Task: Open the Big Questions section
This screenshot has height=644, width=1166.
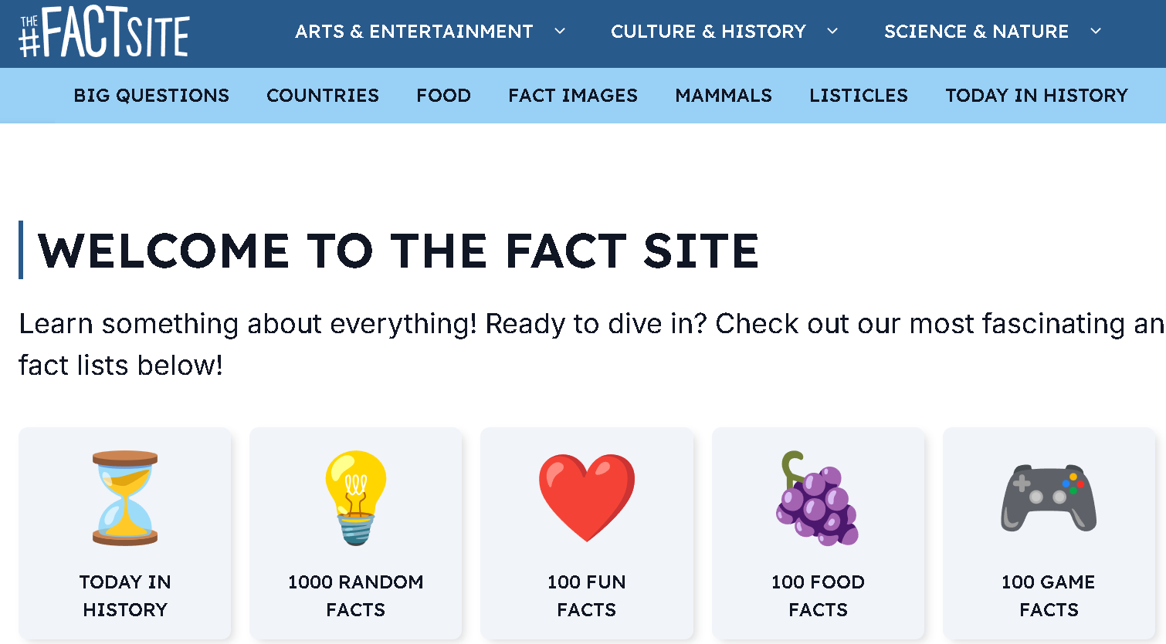Action: [x=151, y=95]
